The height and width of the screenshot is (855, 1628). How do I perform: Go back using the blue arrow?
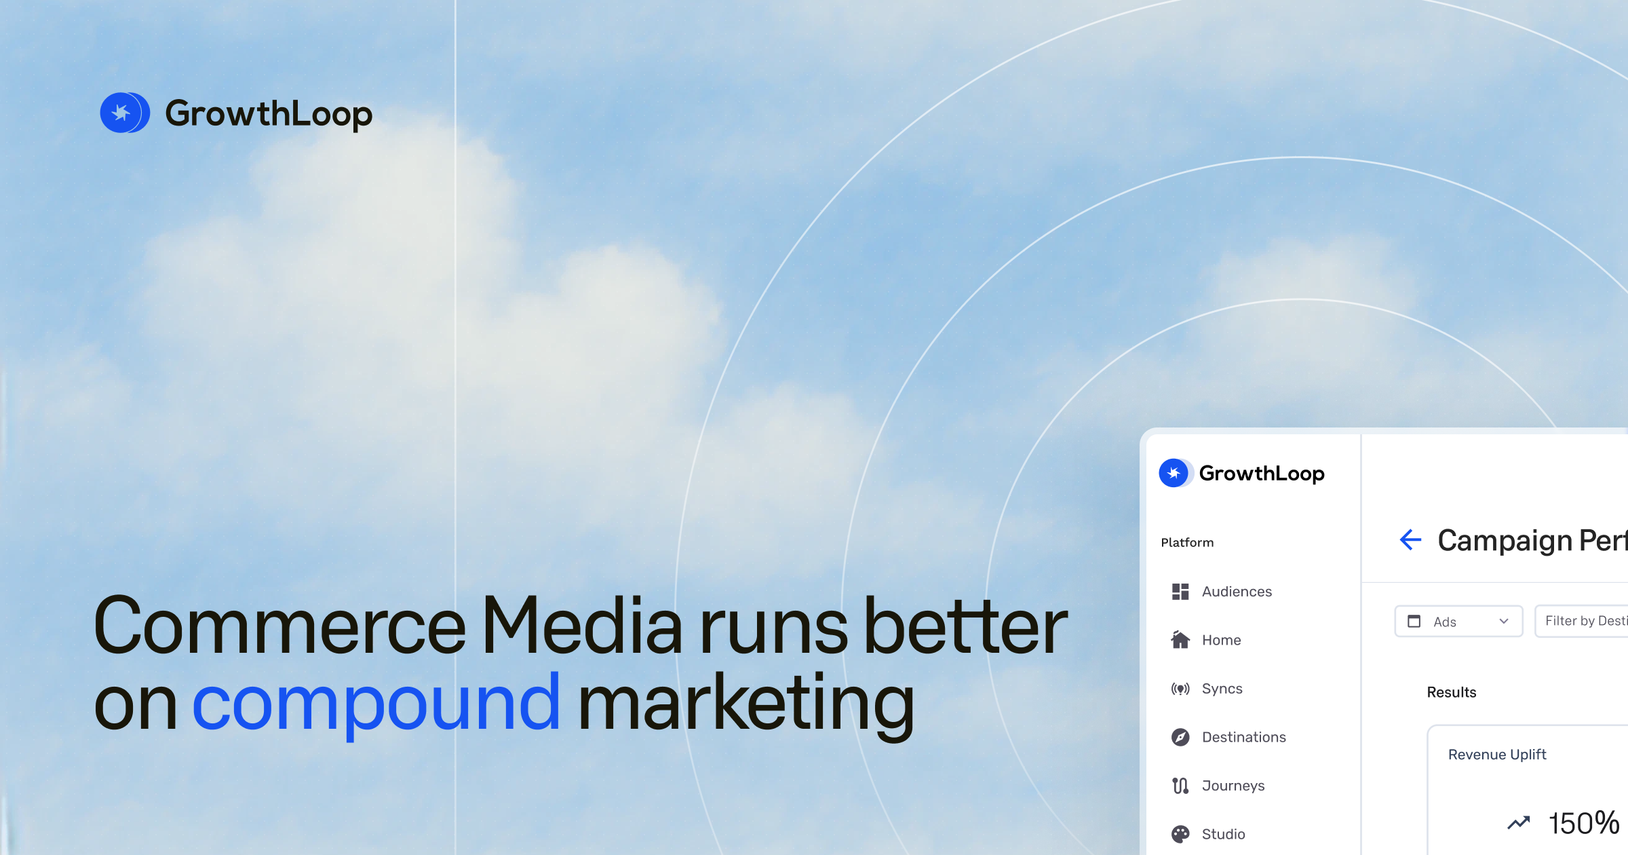[1411, 540]
